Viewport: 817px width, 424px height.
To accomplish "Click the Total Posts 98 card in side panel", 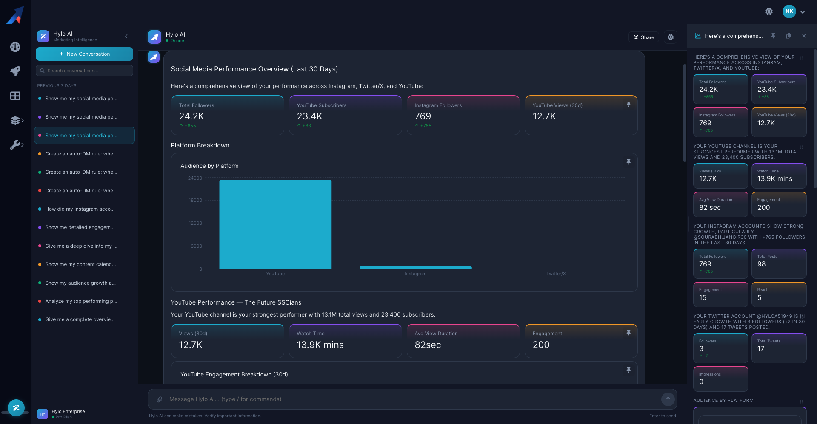I will 779,263.
